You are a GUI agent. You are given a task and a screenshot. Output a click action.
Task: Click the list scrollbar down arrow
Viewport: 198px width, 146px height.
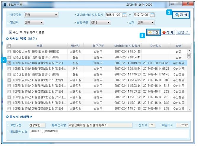pyautogui.click(x=189, y=109)
